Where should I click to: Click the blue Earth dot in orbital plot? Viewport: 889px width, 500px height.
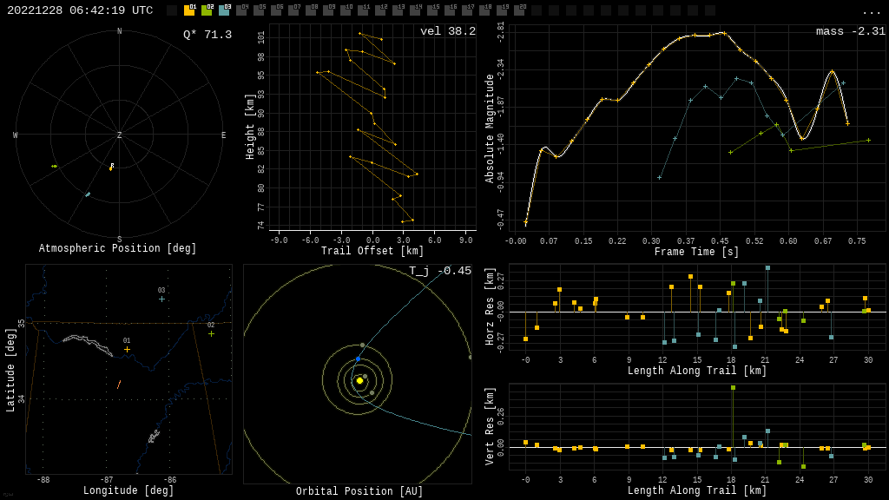(358, 359)
